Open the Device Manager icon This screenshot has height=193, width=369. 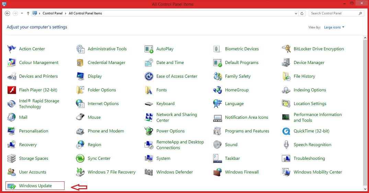pos(286,63)
